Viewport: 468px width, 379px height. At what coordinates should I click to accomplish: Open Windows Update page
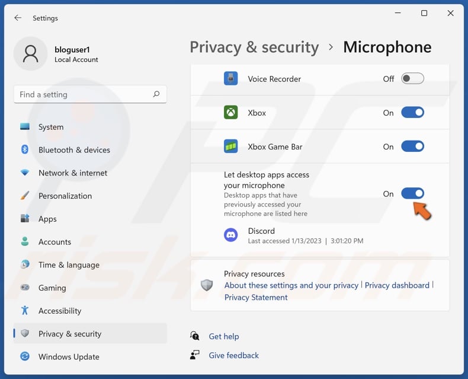pyautogui.click(x=90, y=356)
